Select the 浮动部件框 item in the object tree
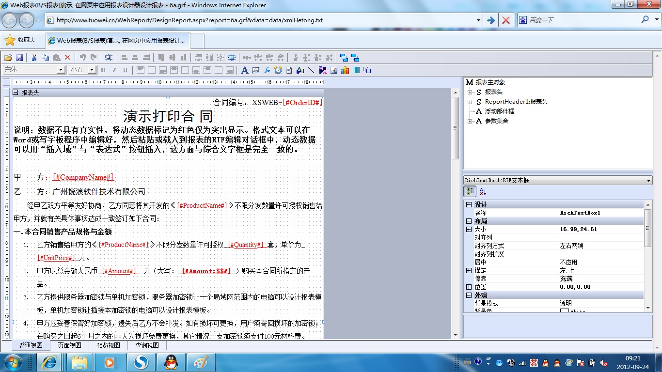This screenshot has width=662, height=372. (499, 111)
